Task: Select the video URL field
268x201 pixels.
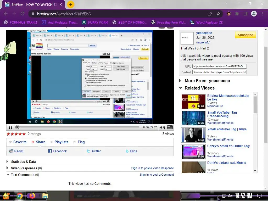Action: [220, 66]
